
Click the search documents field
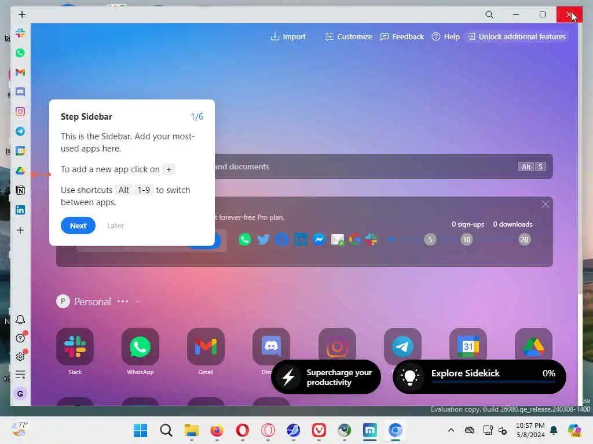click(x=383, y=166)
